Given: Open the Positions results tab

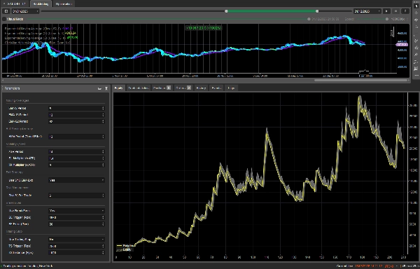Looking at the screenshot, I should coord(162,88).
